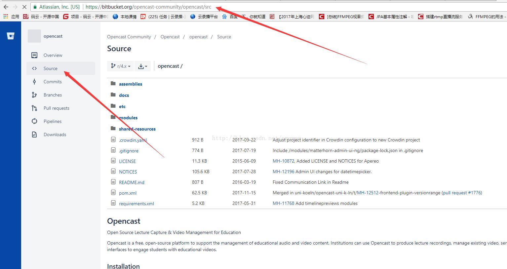This screenshot has width=507, height=269.
Task: Open 本地课情 bookmark
Action: click(x=125, y=17)
